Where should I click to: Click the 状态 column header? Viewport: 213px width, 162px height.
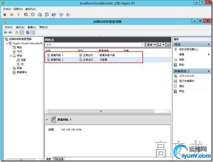[x=80, y=51]
